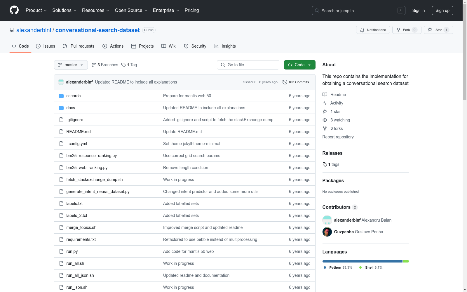This screenshot has height=292, width=467.
Task: Click the Python 93.3% language legend
Action: (338, 267)
